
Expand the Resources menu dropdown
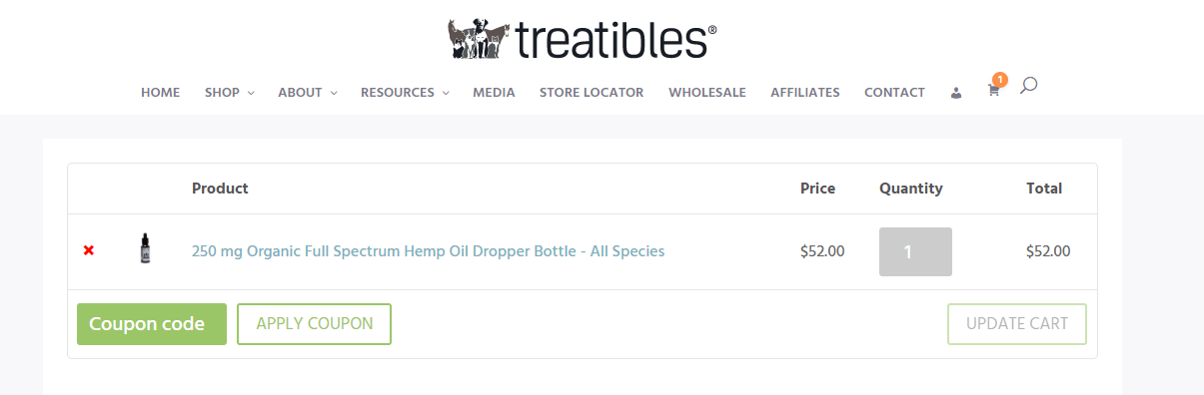tap(405, 93)
